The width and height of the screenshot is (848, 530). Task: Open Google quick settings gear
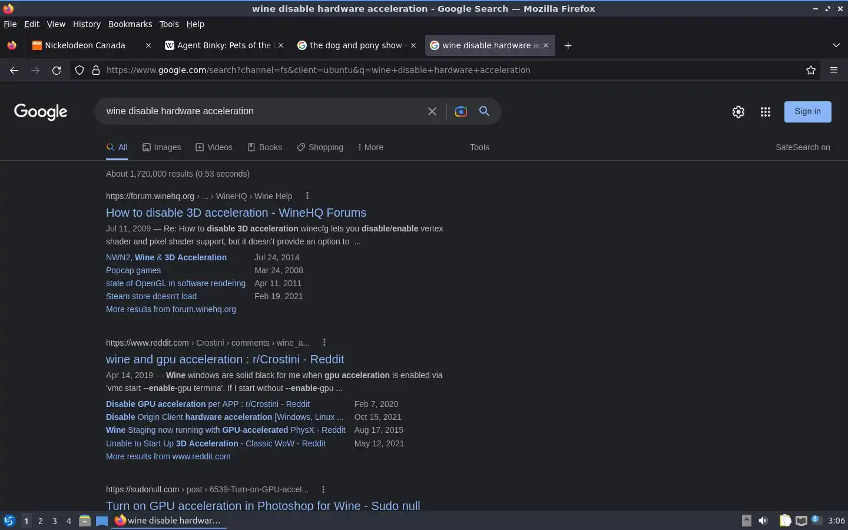738,112
